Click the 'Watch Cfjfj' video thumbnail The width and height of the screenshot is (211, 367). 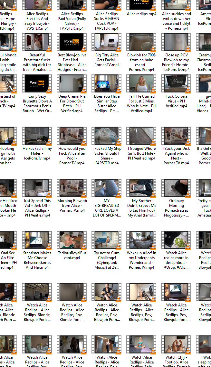click(176, 345)
